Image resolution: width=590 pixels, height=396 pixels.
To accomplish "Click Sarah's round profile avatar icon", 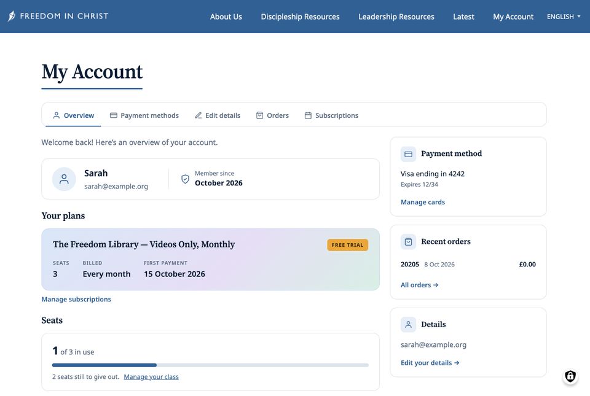I will click(x=64, y=179).
